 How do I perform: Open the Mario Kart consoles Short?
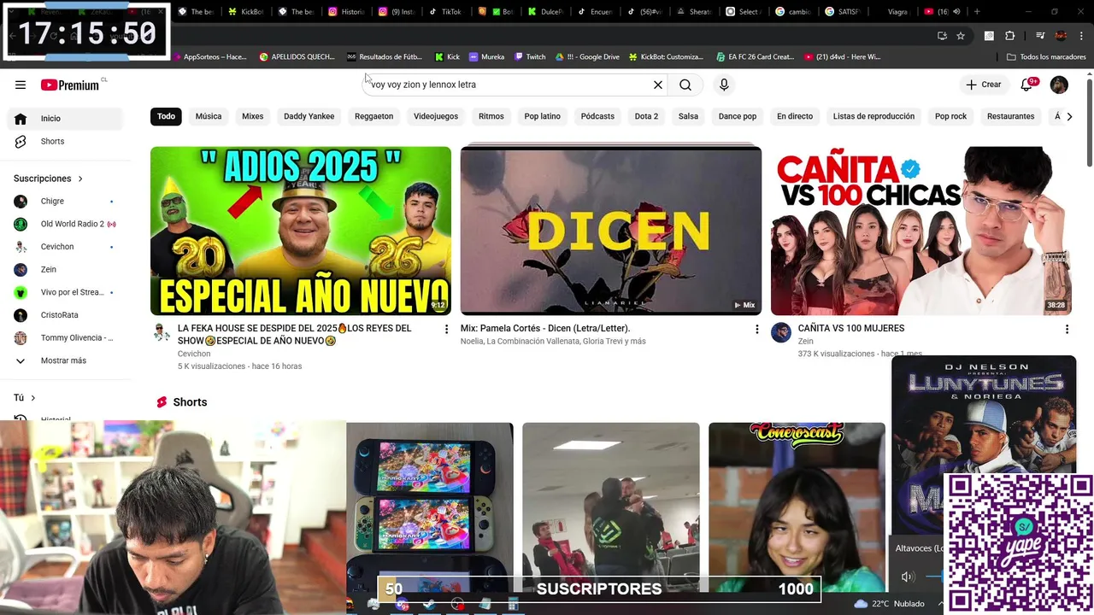[430, 508]
